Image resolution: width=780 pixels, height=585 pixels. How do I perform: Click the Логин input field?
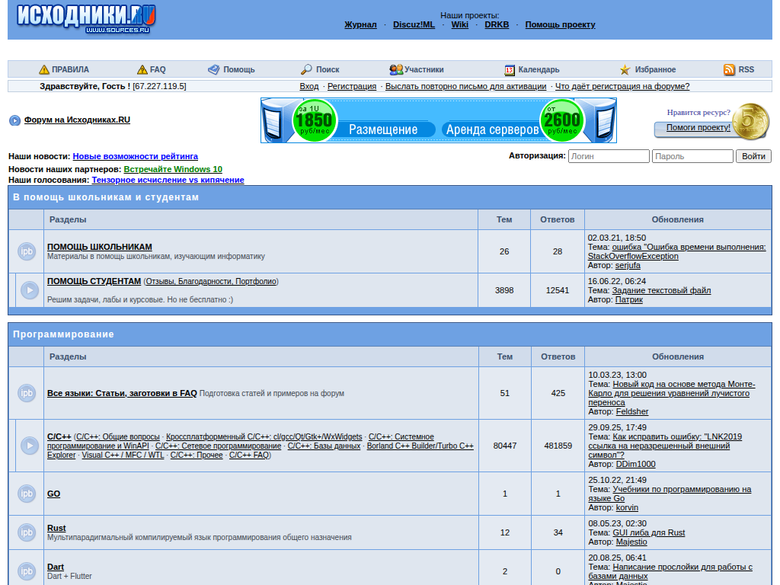point(609,156)
